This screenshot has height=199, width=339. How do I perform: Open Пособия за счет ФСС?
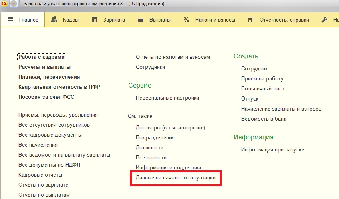[x=46, y=97]
